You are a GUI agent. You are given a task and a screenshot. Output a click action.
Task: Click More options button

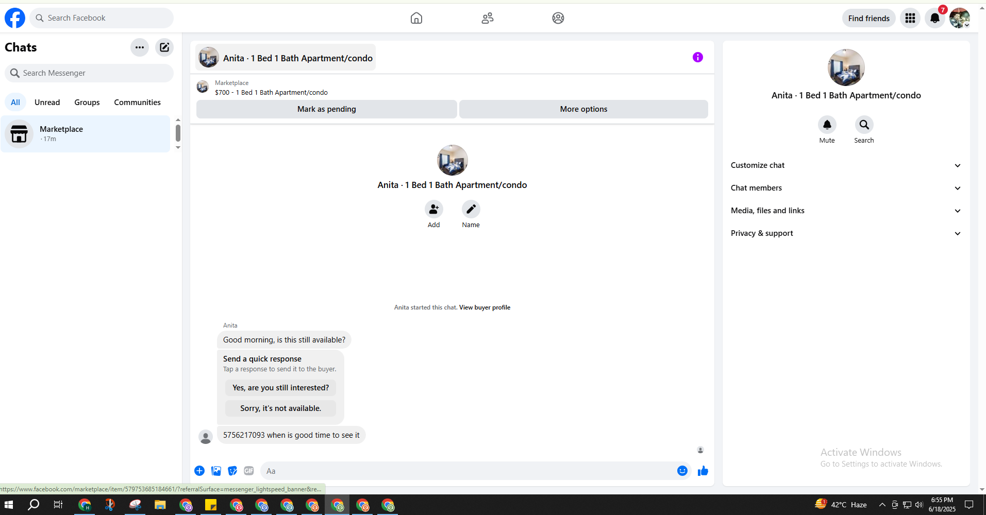coord(583,109)
